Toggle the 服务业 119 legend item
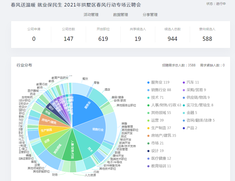This screenshot has width=235, height=181. pyautogui.click(x=160, y=82)
